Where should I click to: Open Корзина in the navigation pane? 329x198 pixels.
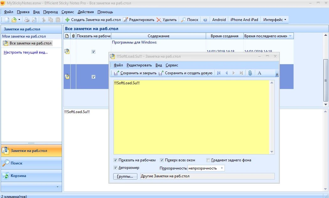pos(31,175)
